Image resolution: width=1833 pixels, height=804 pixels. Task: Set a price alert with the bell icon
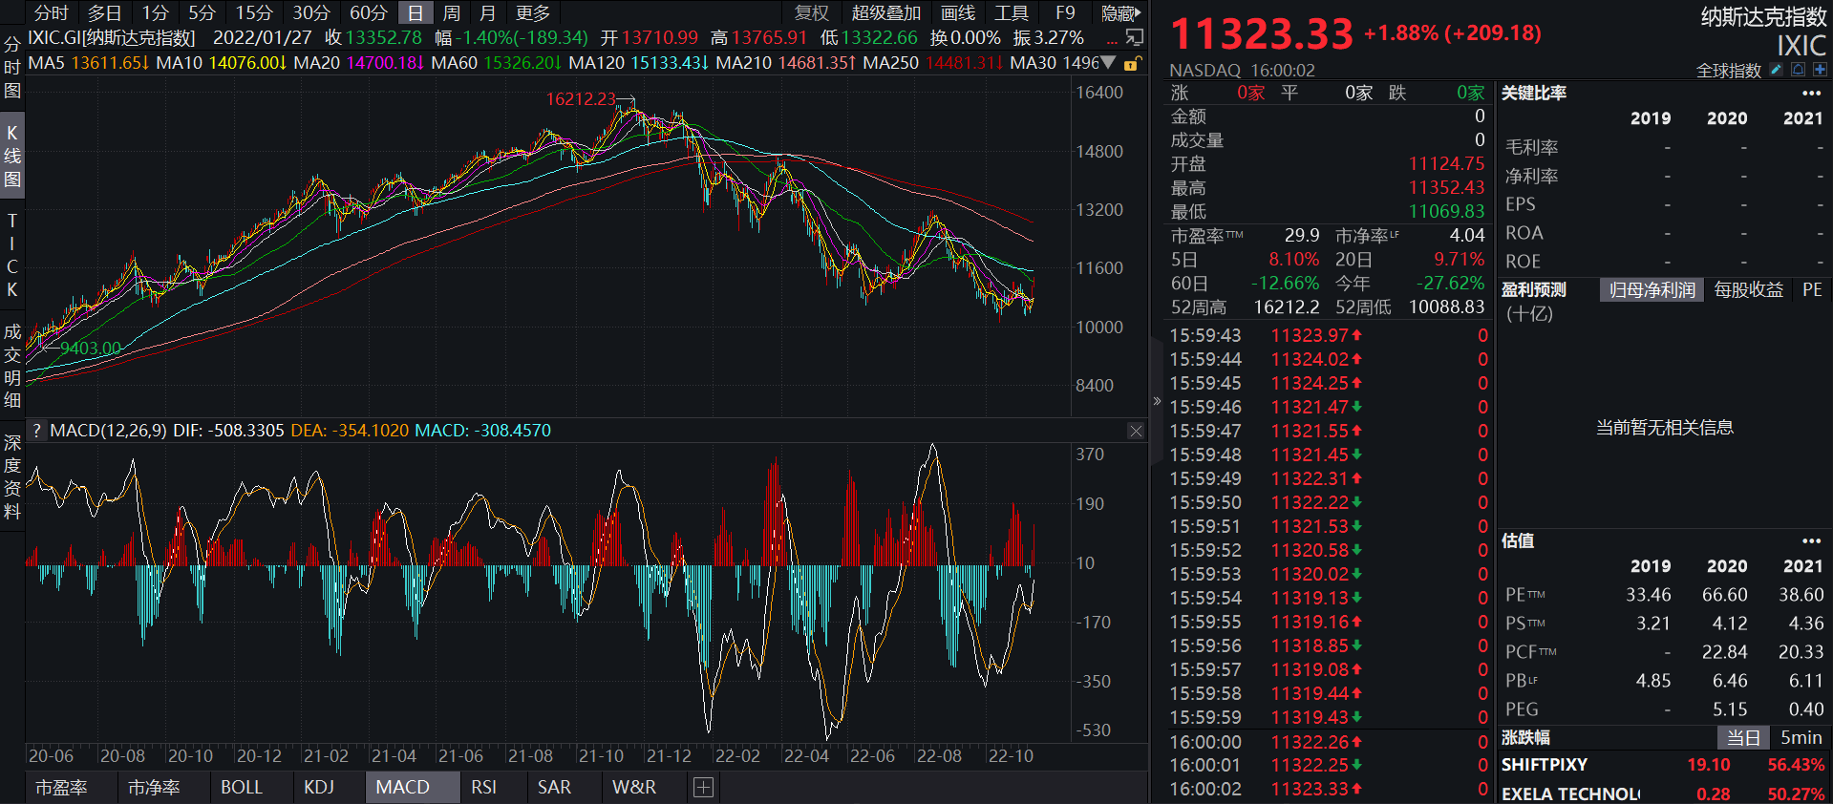[1798, 70]
